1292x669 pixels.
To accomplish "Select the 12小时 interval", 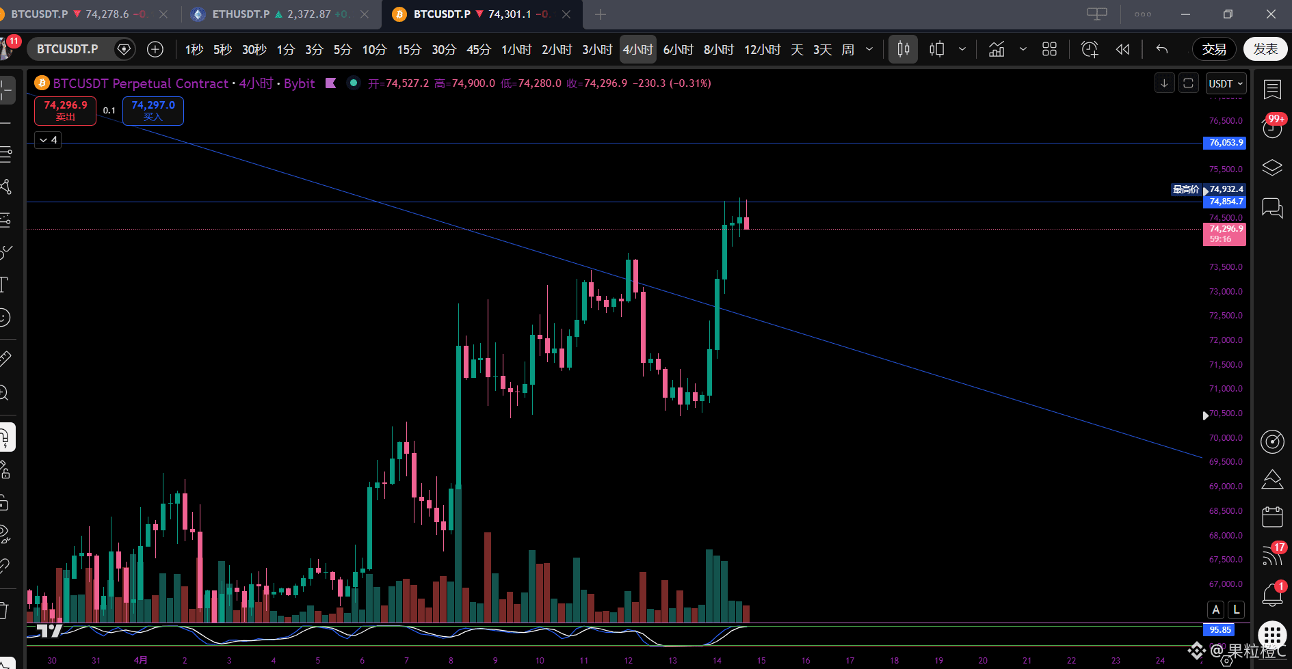I will point(762,49).
